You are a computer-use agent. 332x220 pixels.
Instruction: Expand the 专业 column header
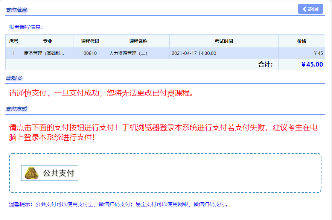tap(48, 41)
